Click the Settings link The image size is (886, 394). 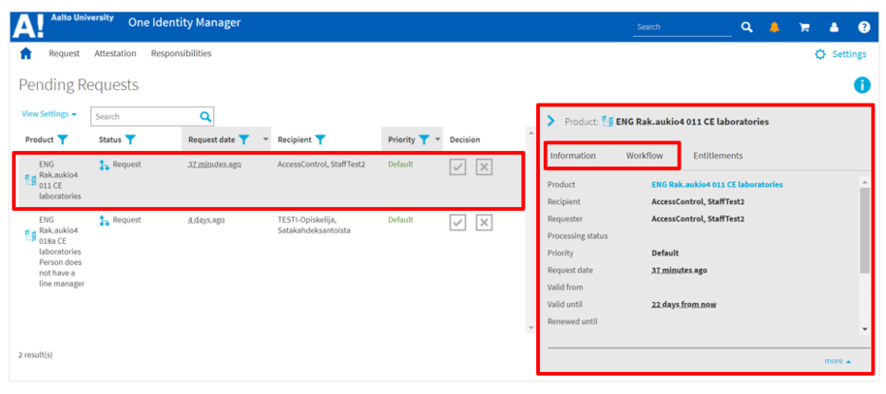[x=840, y=54]
